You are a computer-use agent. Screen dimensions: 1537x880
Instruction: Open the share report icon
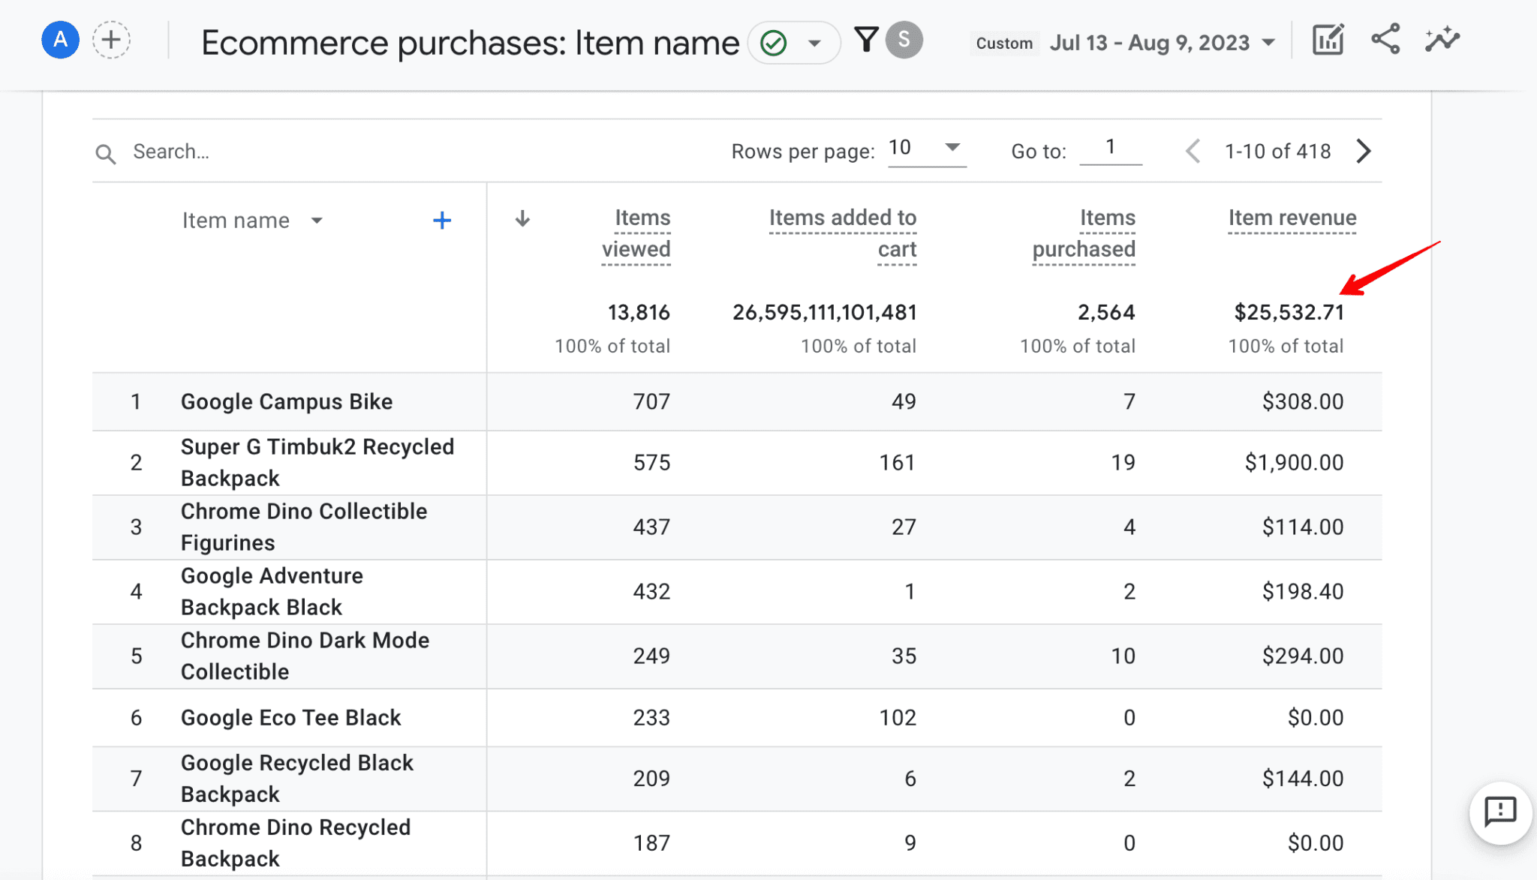[1385, 40]
